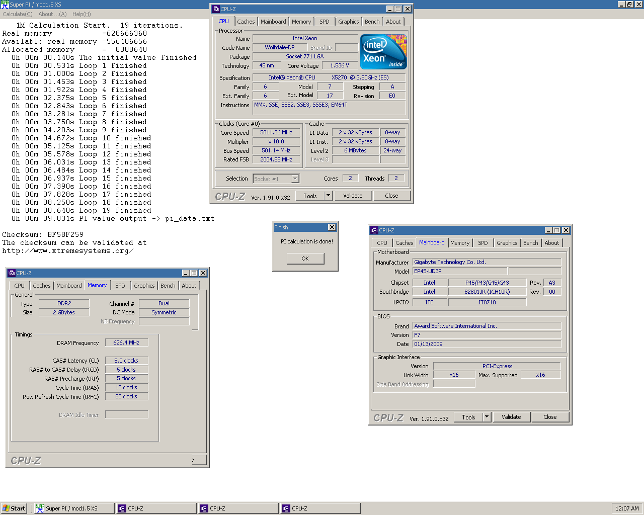Click the Super PI title bar icon
This screenshot has height=515, width=644.
5,4
